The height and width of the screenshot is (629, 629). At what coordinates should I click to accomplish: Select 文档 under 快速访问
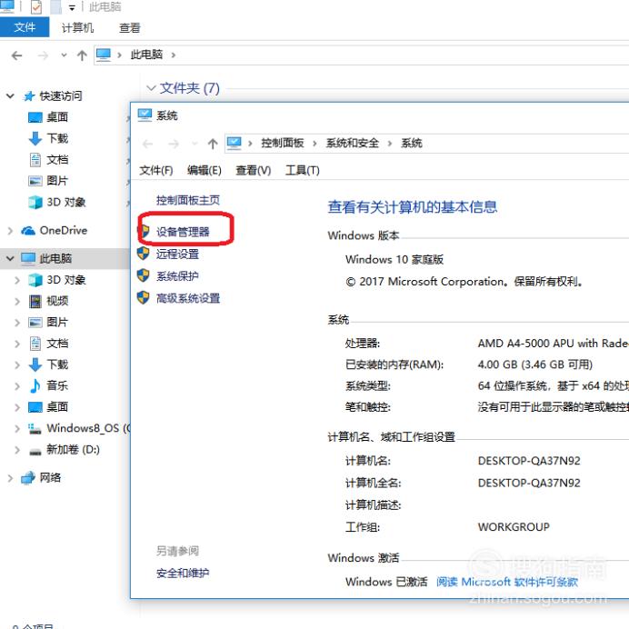(57, 160)
